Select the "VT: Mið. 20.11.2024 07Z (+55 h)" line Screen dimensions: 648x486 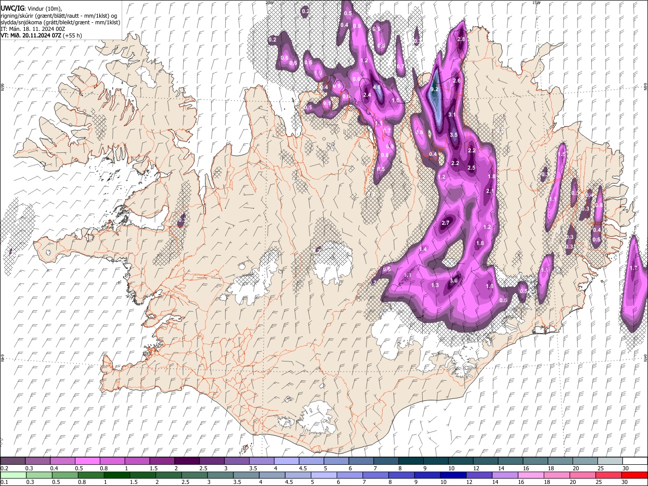[41, 35]
